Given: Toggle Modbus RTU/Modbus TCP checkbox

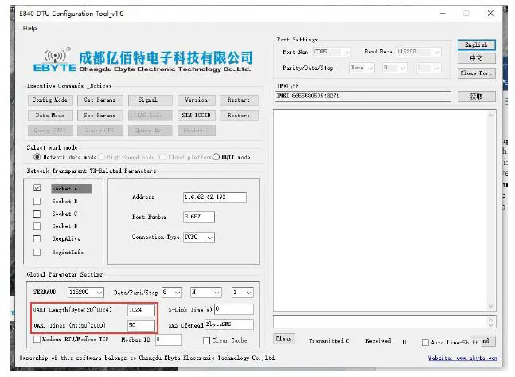Looking at the screenshot, I should 37,340.
